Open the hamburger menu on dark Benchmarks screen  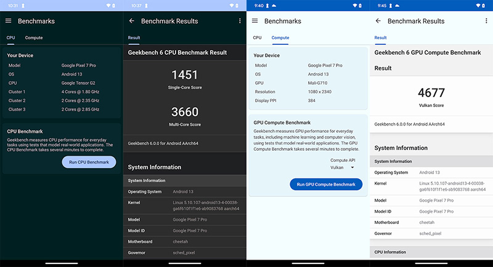(x=9, y=21)
